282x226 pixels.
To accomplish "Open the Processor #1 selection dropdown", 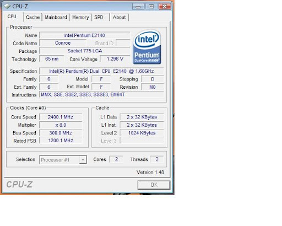I will pos(63,160).
